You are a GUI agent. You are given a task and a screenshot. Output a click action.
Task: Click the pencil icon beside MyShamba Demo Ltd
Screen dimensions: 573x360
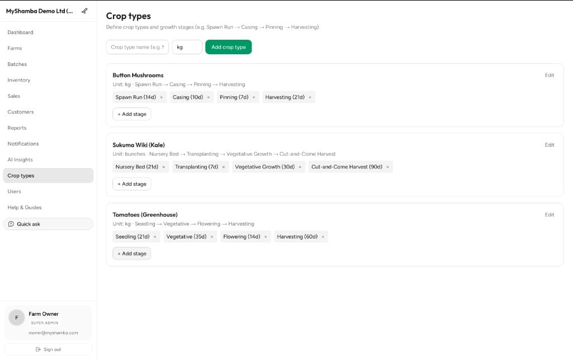85,10
